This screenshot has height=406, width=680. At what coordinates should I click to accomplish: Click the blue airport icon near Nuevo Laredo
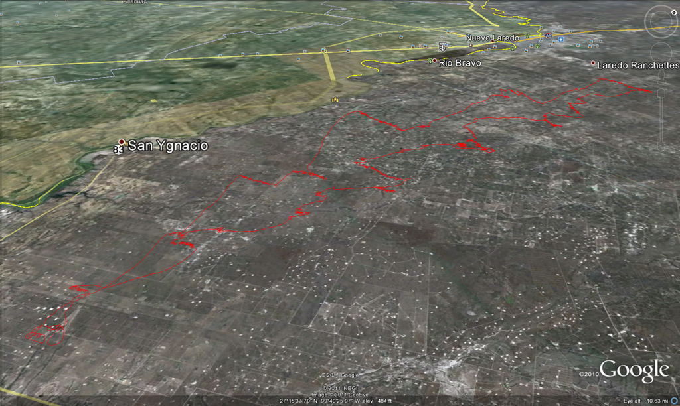pos(561,39)
